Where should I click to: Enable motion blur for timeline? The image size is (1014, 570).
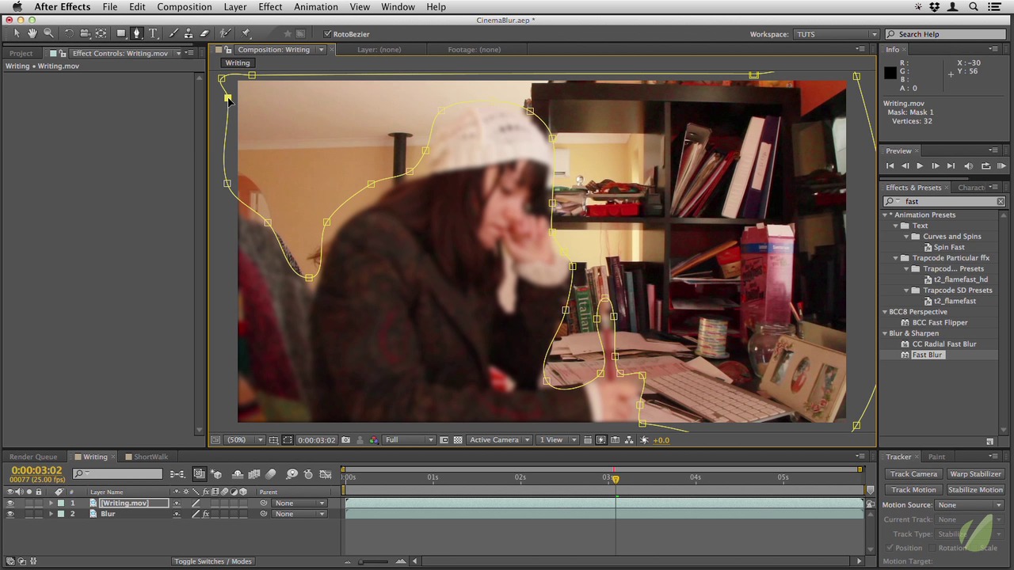pos(271,474)
